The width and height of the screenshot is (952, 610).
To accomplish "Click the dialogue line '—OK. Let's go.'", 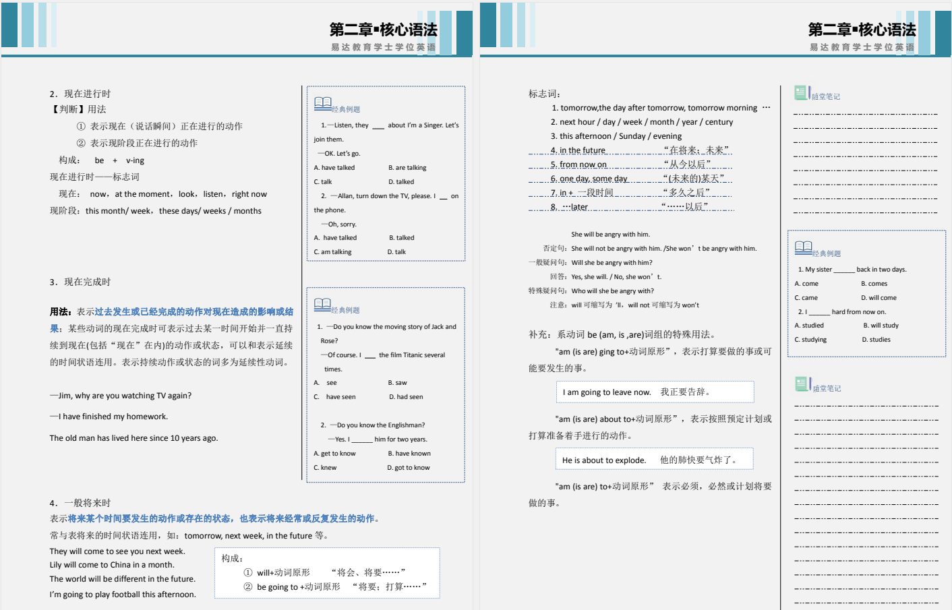I will pyautogui.click(x=339, y=154).
